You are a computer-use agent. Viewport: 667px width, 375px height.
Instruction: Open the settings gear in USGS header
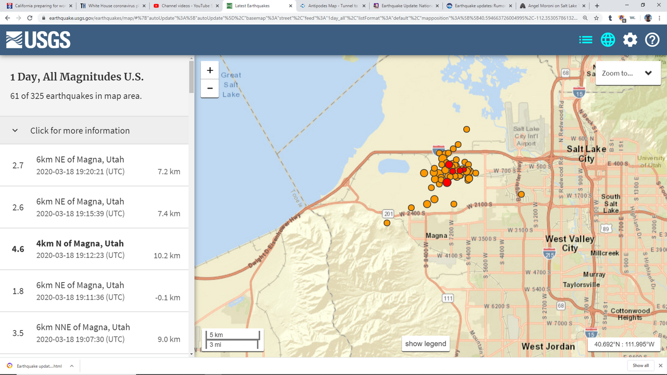pyautogui.click(x=630, y=40)
